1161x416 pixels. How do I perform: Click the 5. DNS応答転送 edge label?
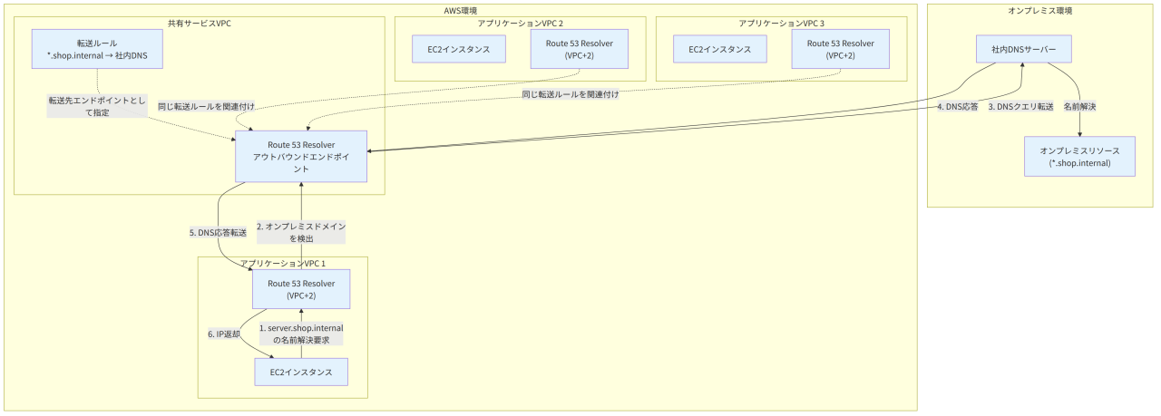(218, 233)
